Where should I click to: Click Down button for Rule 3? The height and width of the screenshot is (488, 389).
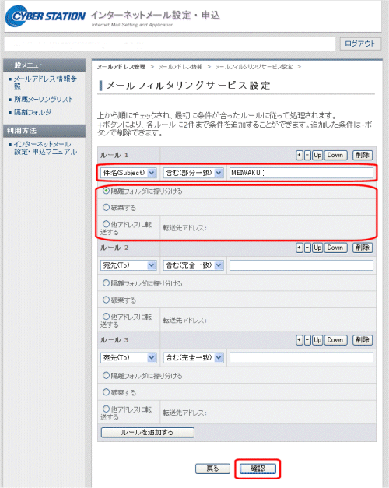(x=335, y=340)
